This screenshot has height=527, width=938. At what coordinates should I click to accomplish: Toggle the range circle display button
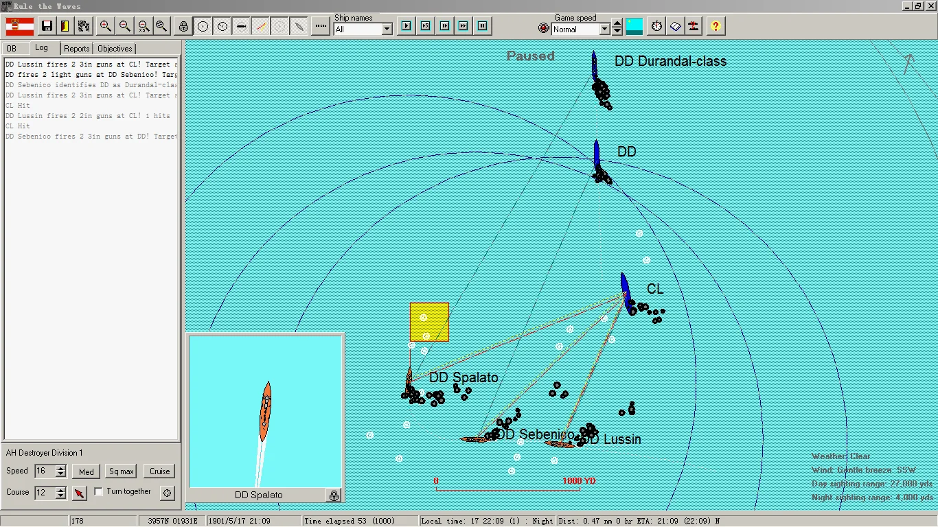coord(203,27)
